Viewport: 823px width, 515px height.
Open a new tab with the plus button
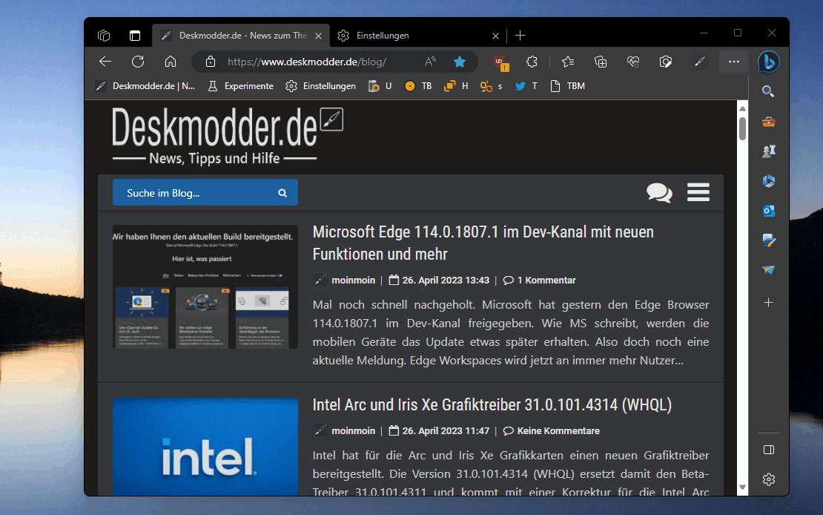pos(520,35)
